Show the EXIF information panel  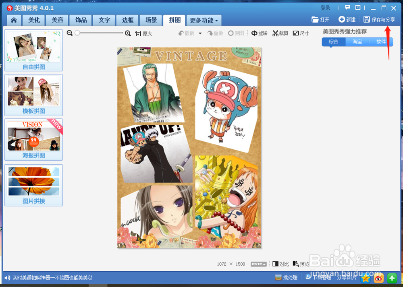point(258,264)
